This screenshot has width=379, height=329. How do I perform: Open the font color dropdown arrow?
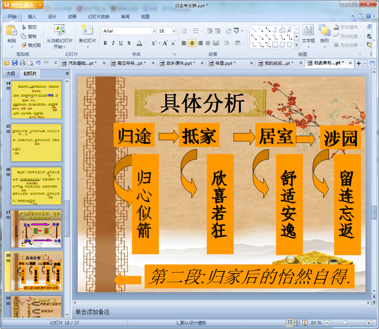[x=145, y=43]
